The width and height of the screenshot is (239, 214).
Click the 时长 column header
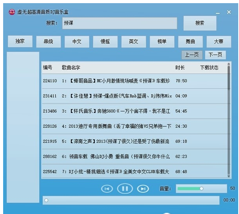click(180, 67)
